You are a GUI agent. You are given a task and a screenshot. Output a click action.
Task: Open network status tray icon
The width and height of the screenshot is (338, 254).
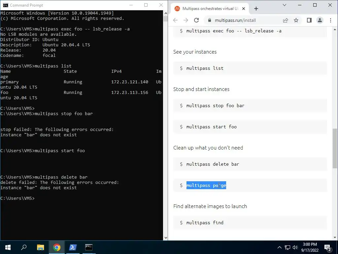pyautogui.click(x=287, y=247)
